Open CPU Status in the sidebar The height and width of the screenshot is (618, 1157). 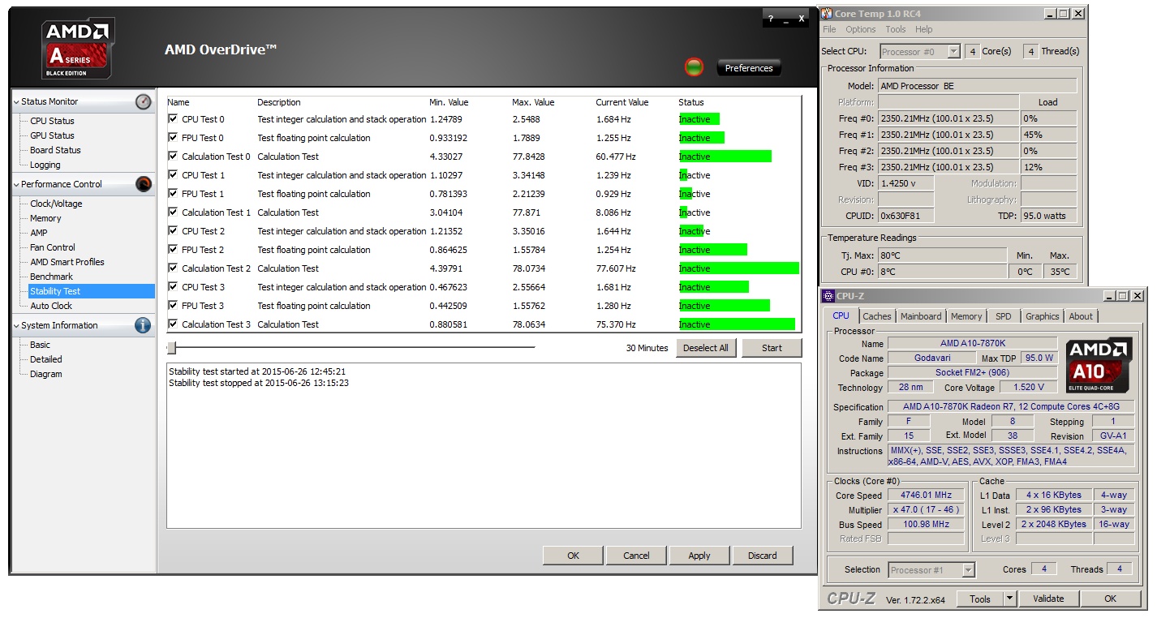tap(52, 121)
